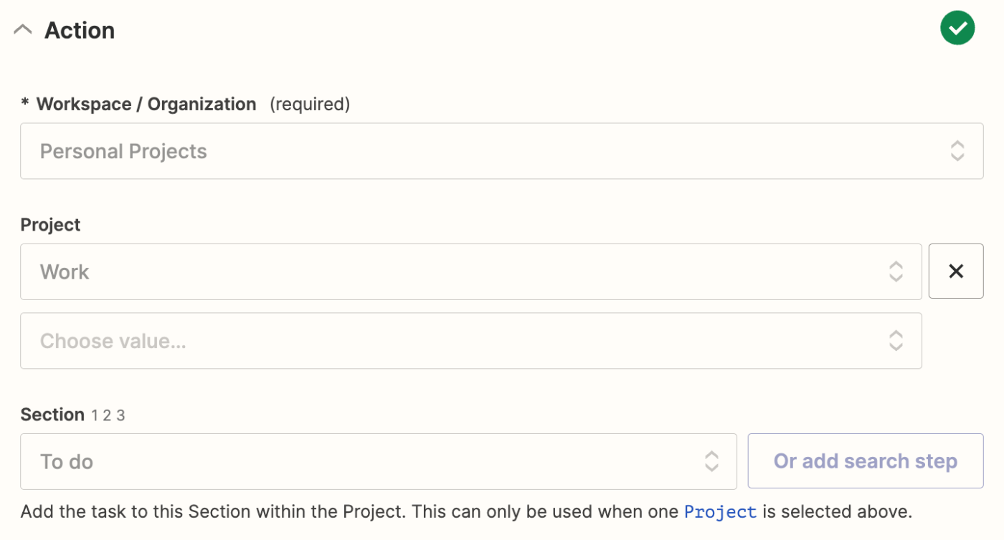This screenshot has width=1004, height=540.
Task: Click the up-down arrows in To do field
Action: 711,461
